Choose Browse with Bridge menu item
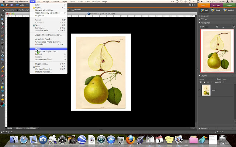 click(48, 10)
